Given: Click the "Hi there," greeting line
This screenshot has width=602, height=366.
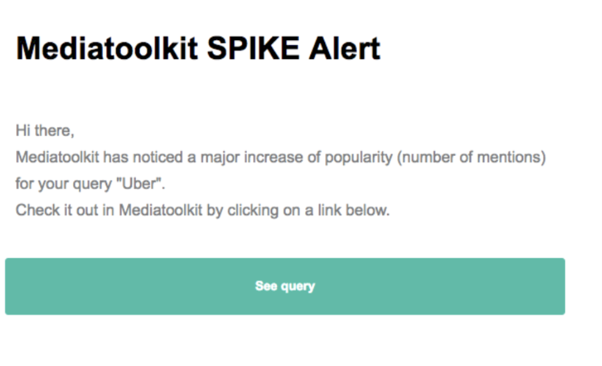Looking at the screenshot, I should coord(45,131).
